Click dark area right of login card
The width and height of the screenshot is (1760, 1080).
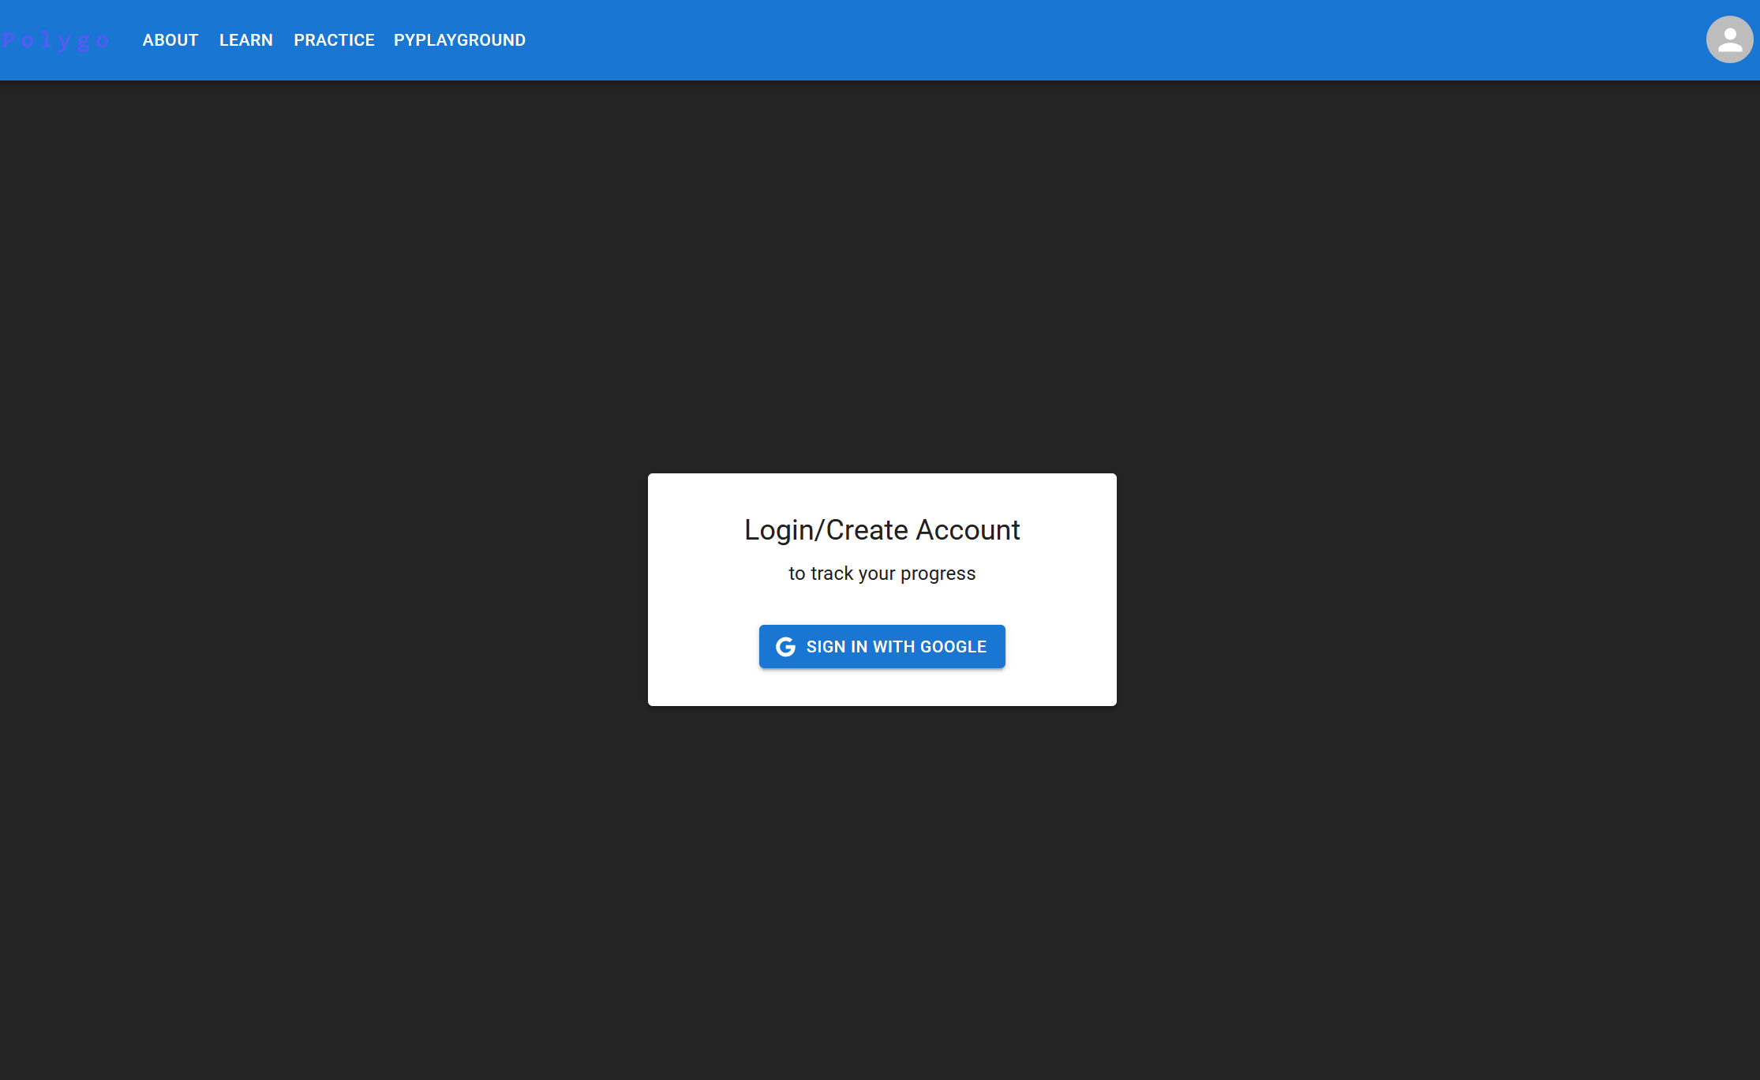pyautogui.click(x=1436, y=589)
